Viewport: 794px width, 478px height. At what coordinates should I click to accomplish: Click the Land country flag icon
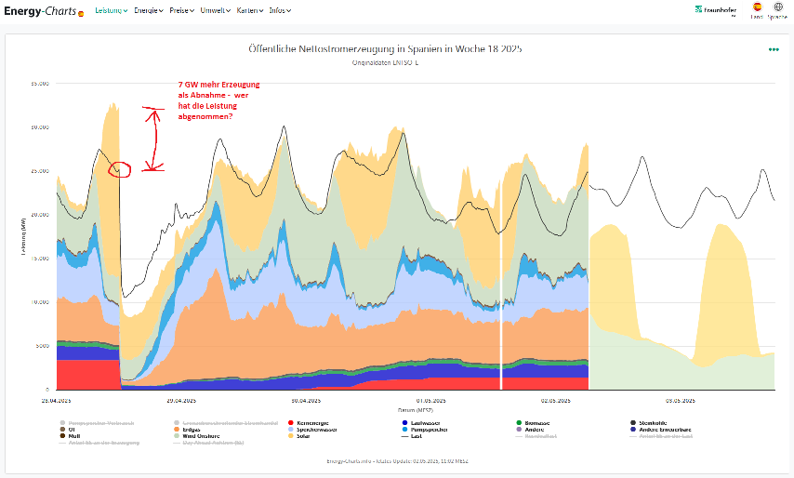(757, 7)
